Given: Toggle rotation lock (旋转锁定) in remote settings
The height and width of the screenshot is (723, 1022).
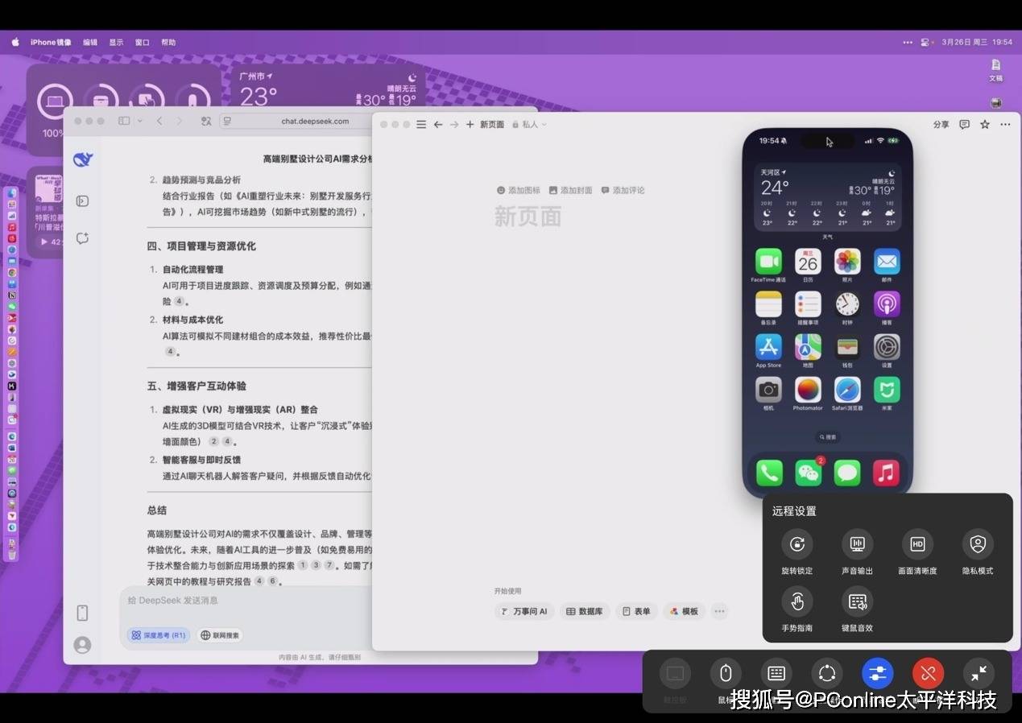Looking at the screenshot, I should pyautogui.click(x=796, y=544).
